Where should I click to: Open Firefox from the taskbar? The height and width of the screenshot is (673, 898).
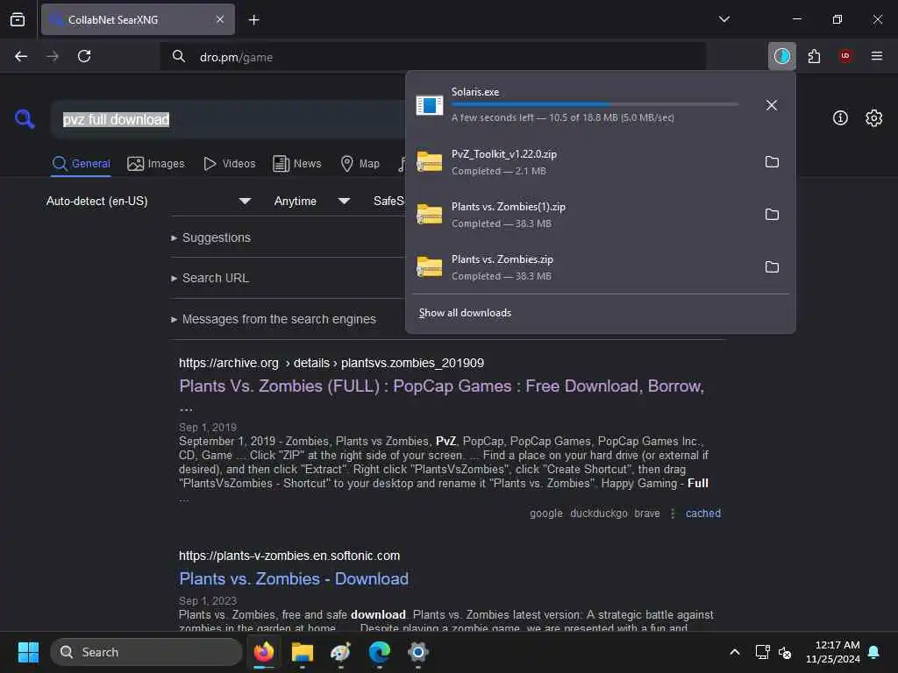264,652
